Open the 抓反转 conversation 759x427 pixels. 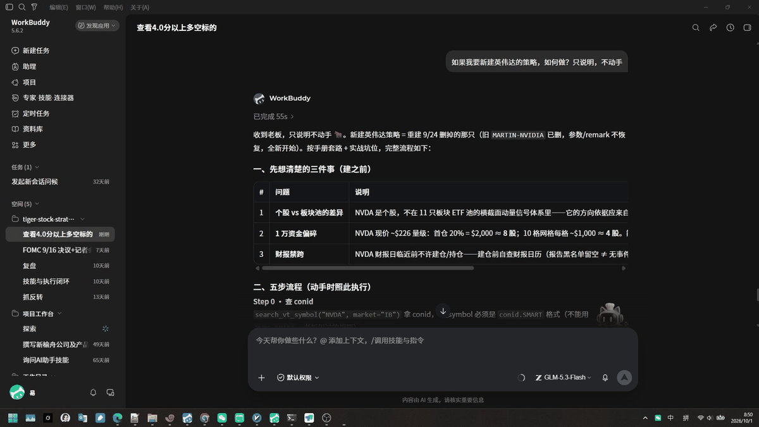(x=60, y=297)
